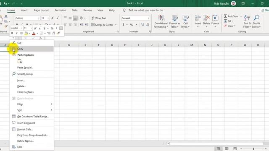Click the Insert cells icon in ribbon
Screen dimensions: 269x151
[x=198, y=18]
